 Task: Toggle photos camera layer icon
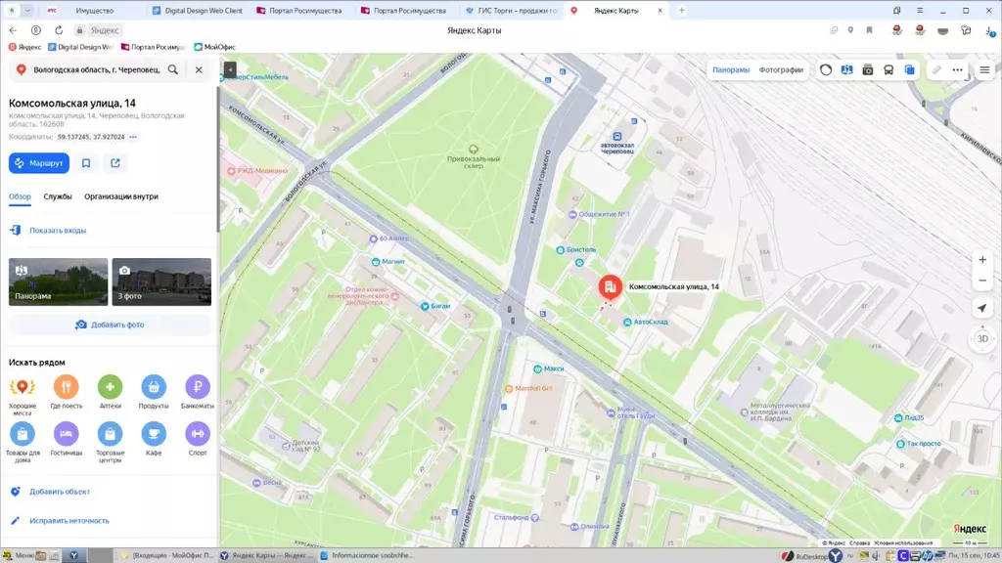(868, 69)
